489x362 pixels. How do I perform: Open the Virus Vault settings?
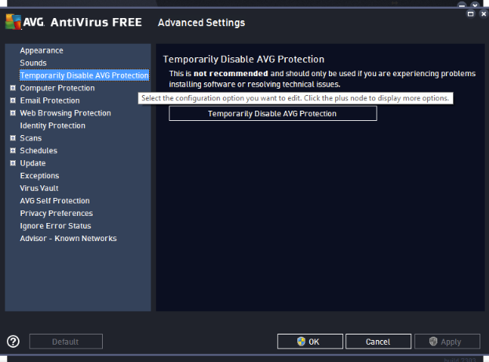tap(39, 188)
